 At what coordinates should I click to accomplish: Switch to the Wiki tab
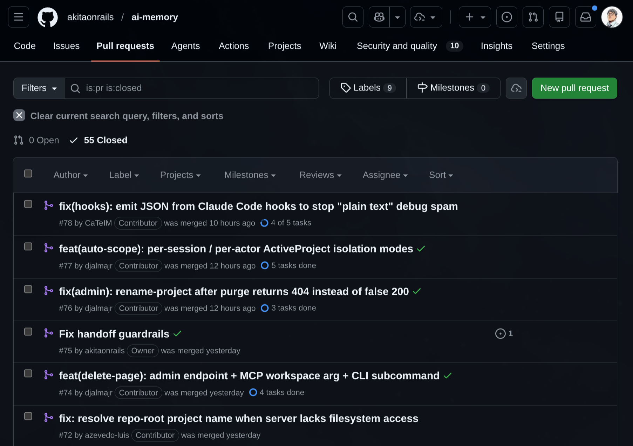(328, 46)
